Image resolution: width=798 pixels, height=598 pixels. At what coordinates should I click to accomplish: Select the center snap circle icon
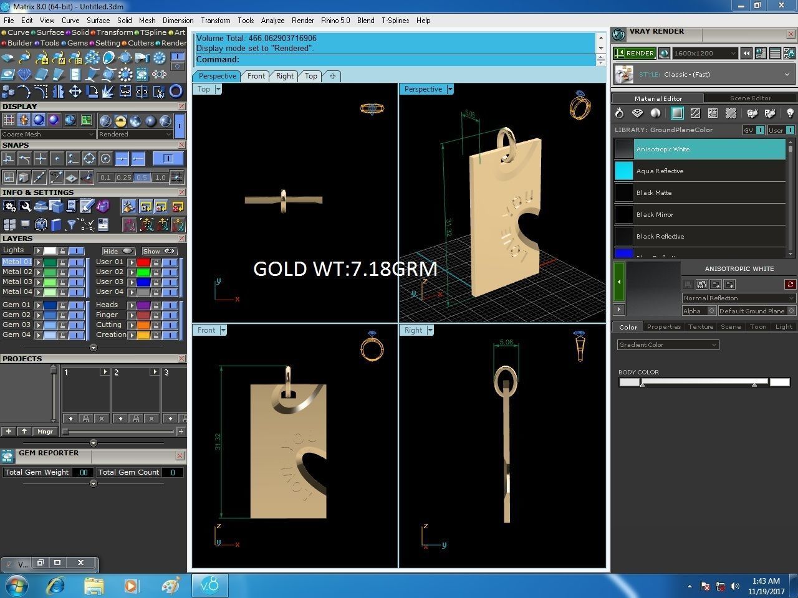click(x=105, y=158)
